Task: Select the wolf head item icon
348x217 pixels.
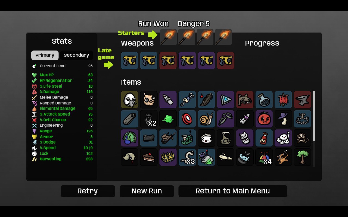Action: click(x=245, y=100)
